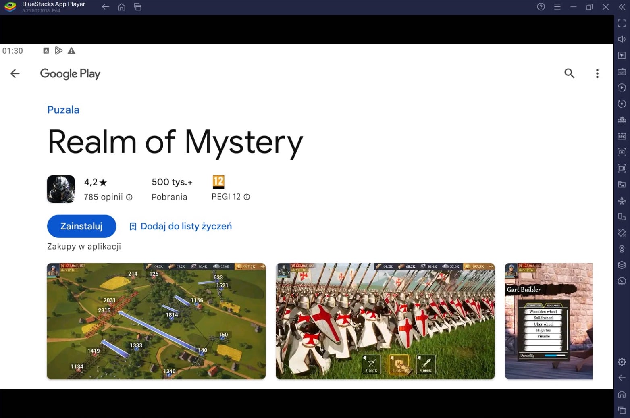Tap the 500 tys.+ Pobrania downloads stat

point(172,189)
